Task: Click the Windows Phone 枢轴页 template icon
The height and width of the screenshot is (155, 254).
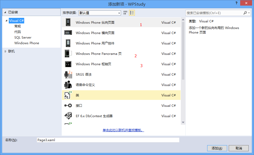Action: pyautogui.click(x=68, y=64)
